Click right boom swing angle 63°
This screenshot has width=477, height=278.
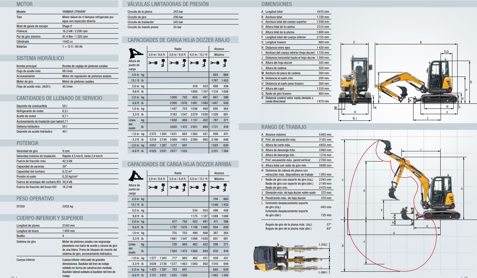coord(329,229)
